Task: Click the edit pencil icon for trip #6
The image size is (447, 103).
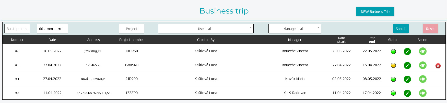Action: tap(407, 51)
